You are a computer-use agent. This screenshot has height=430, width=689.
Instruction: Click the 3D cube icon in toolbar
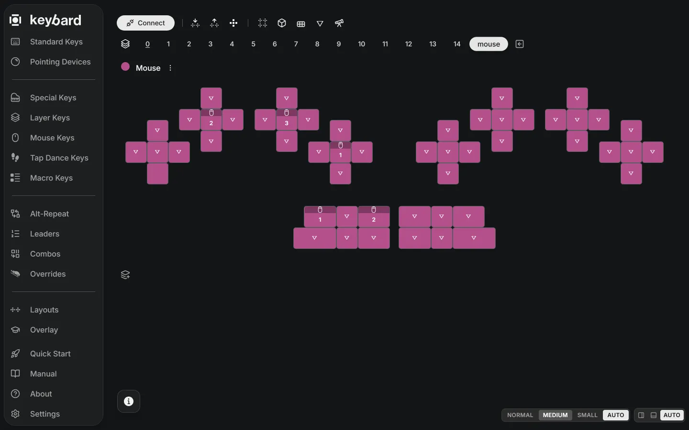coord(282,23)
